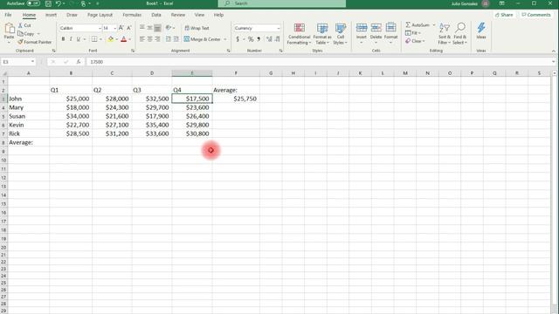This screenshot has height=314, width=559.
Task: Open the font size dropdown
Action: coord(114,28)
